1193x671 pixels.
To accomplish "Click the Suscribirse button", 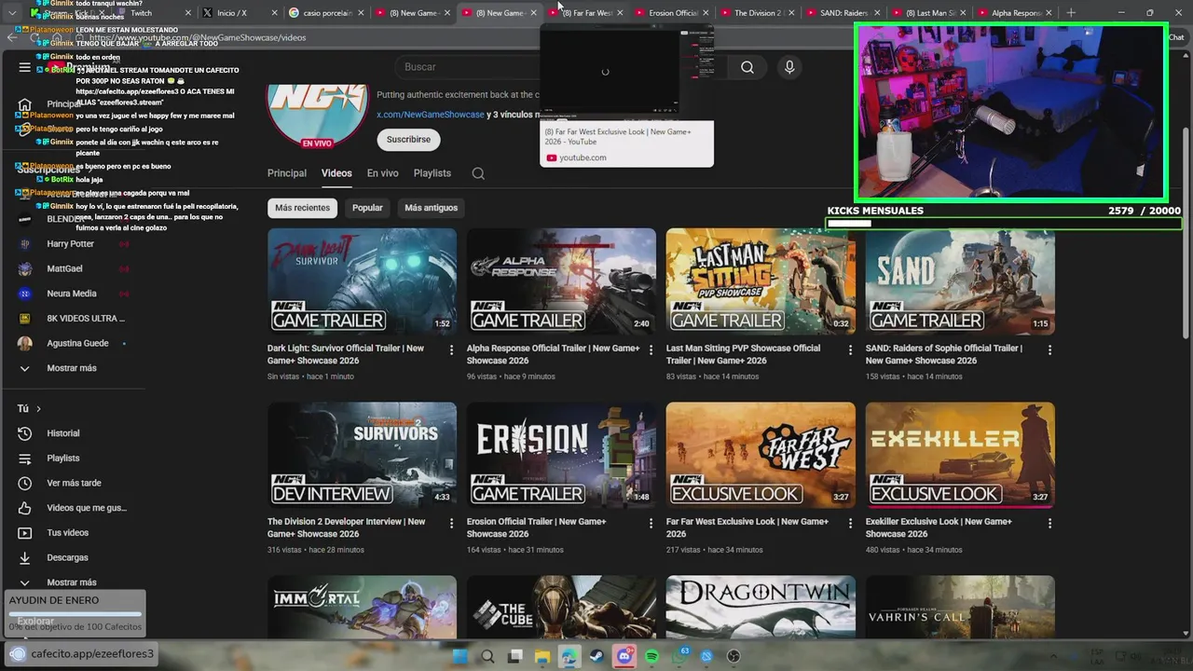I will coord(408,140).
